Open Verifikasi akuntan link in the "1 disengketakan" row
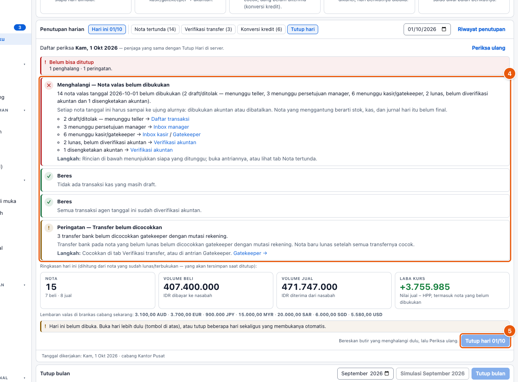 tap(151, 150)
